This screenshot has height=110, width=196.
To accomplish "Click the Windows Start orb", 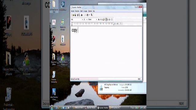I will point(52,107).
